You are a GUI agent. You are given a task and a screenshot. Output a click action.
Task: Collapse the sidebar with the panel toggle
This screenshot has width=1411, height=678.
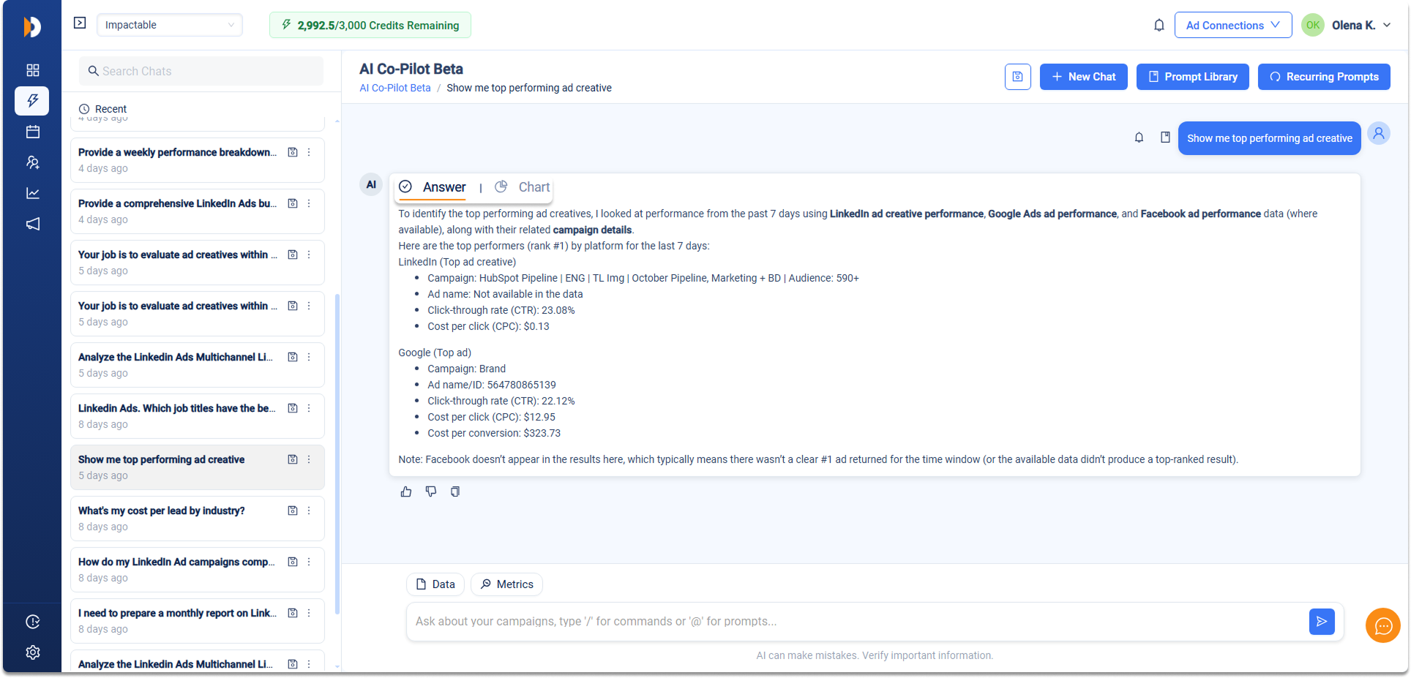tap(80, 23)
